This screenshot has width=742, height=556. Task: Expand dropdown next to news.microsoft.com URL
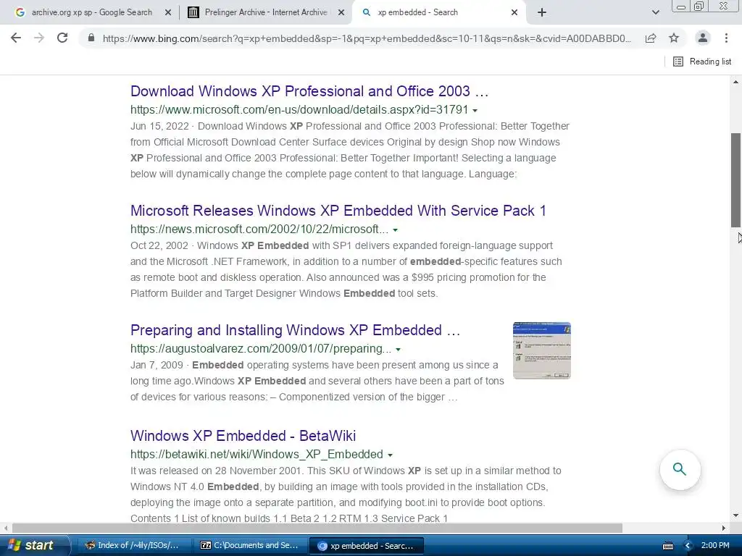click(395, 230)
